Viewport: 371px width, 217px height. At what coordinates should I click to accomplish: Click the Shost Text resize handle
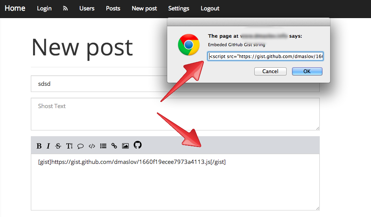point(317,128)
